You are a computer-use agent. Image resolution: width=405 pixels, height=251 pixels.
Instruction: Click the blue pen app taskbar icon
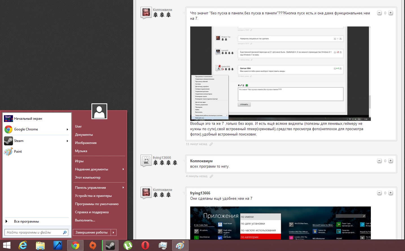[58, 245]
